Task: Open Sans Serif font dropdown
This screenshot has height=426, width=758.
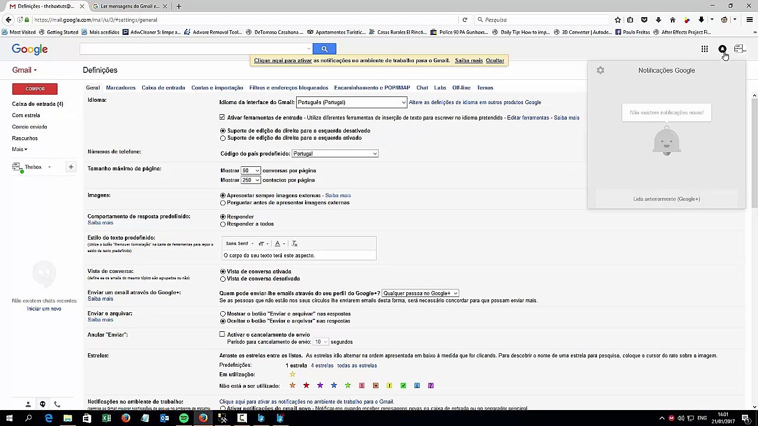Action: (239, 244)
